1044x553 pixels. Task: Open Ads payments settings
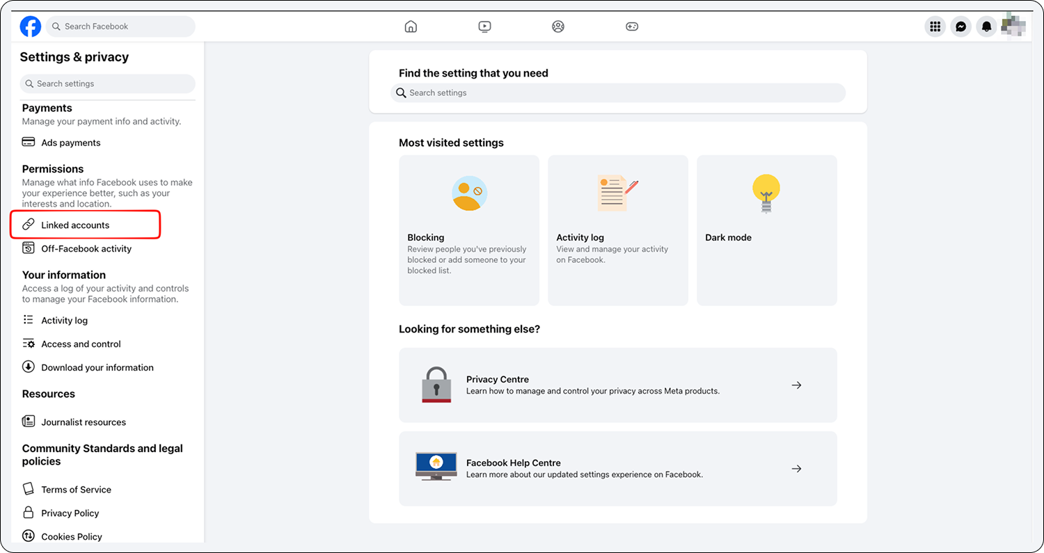[x=71, y=143]
